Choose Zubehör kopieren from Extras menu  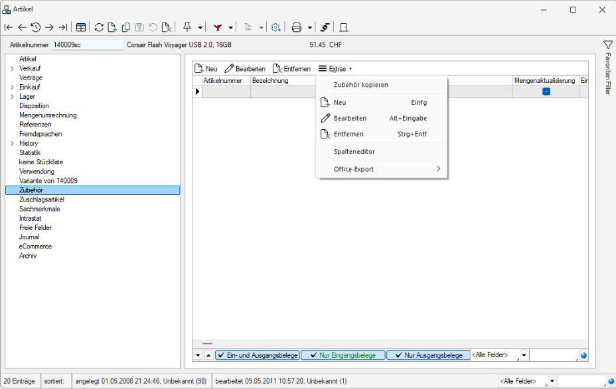pos(360,85)
